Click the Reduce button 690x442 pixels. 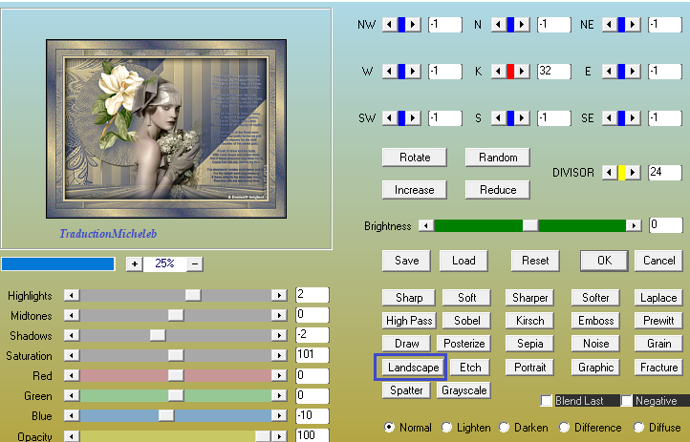498,190
